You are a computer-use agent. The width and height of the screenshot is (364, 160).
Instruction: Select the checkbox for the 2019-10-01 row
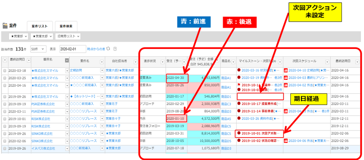tap(4, 119)
